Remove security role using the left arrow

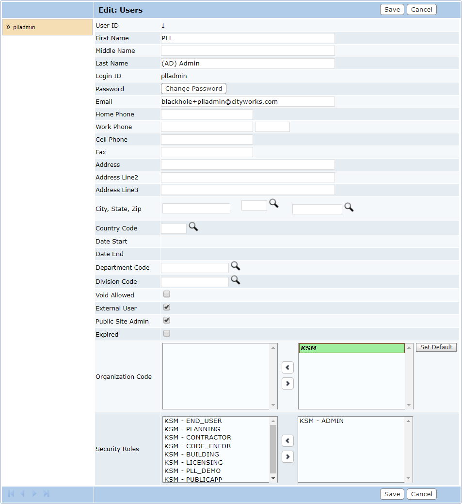(x=287, y=440)
